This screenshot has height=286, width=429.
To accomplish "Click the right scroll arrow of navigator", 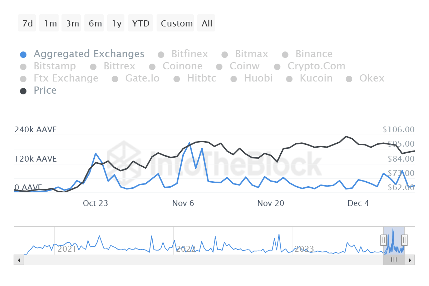I will click(x=410, y=260).
